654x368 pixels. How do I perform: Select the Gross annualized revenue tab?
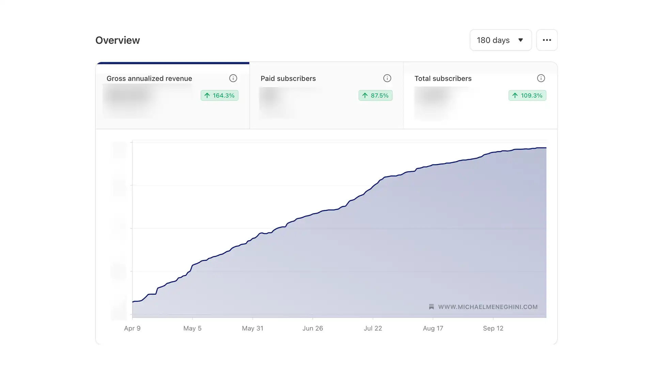tap(172, 95)
